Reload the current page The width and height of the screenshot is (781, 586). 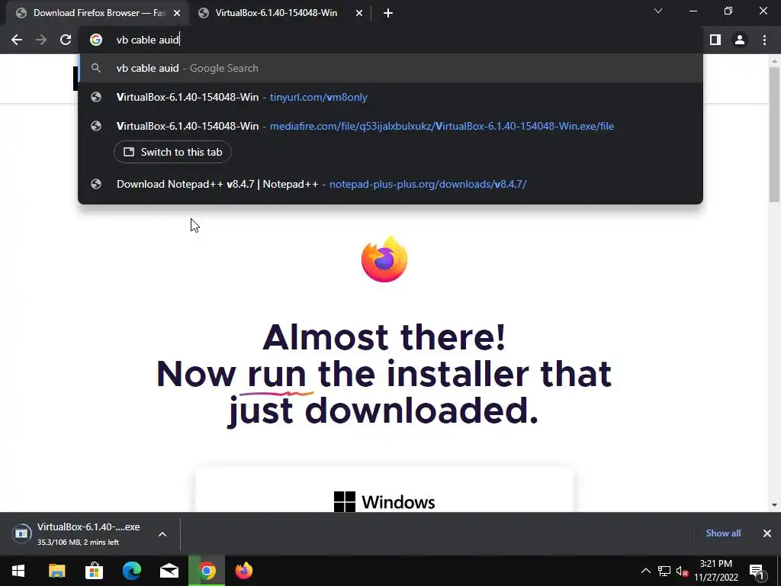click(x=66, y=40)
